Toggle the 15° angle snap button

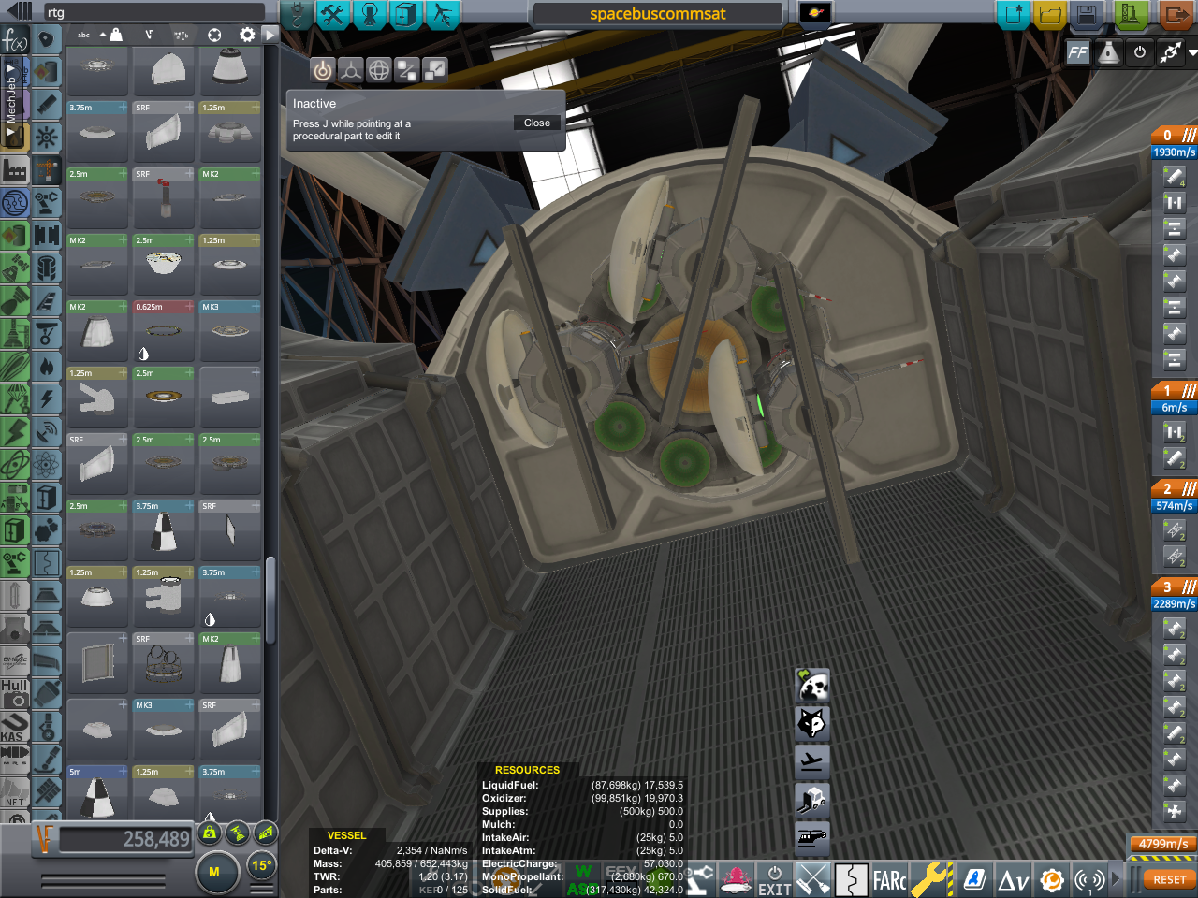[x=262, y=866]
